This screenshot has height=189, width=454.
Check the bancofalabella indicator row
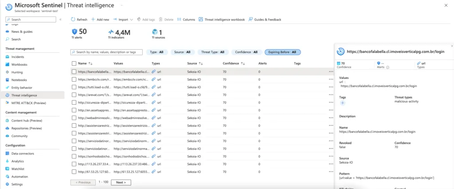[x=74, y=71]
